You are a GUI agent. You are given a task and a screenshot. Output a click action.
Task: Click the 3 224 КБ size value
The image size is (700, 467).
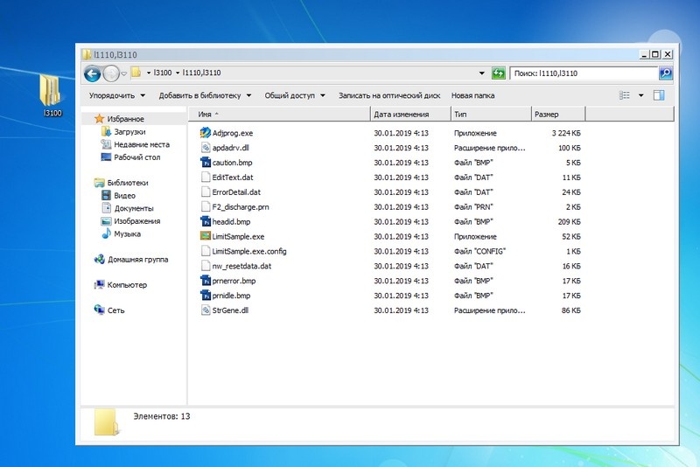[x=565, y=133]
